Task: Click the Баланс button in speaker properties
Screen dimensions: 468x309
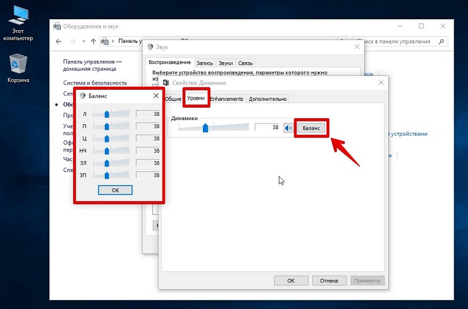Action: tap(312, 128)
